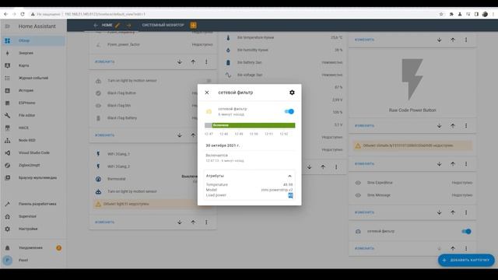Open the ESPHome sidebar panel
The width and height of the screenshot is (498, 280).
tap(33, 103)
